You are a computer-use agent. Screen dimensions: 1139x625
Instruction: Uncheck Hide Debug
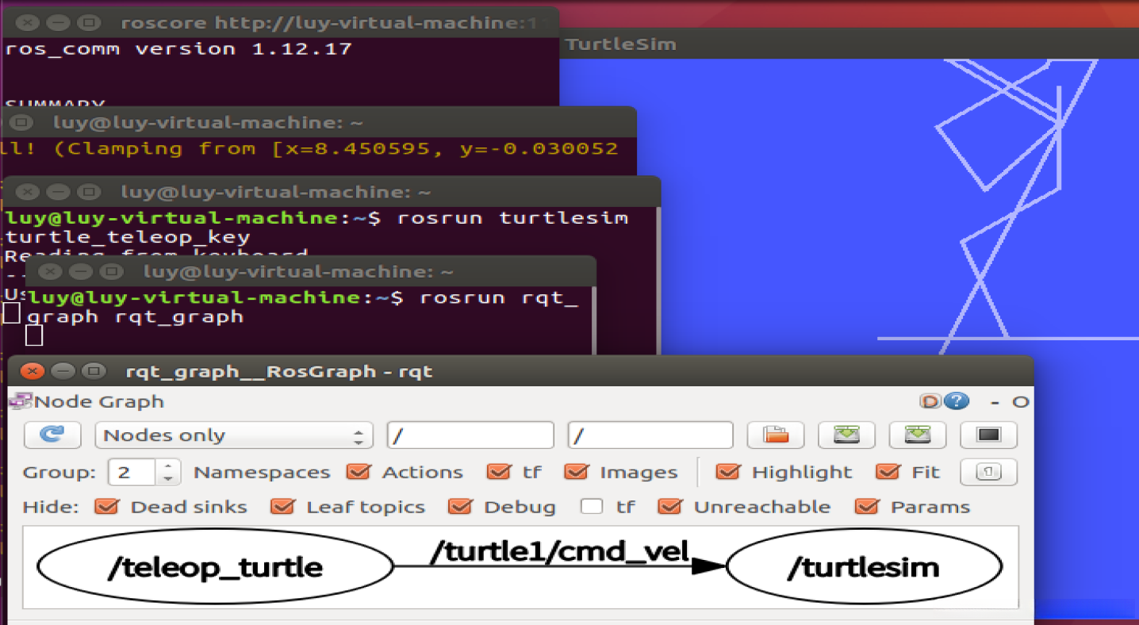[460, 507]
